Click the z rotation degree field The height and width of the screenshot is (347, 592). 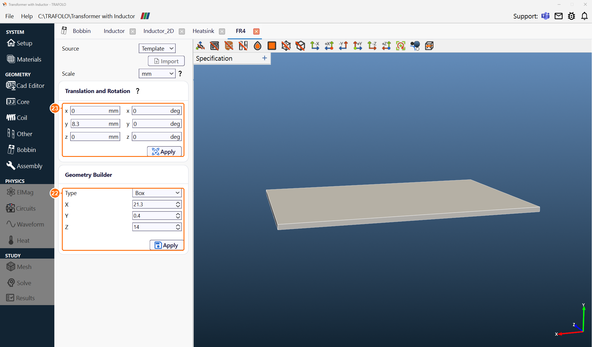157,137
